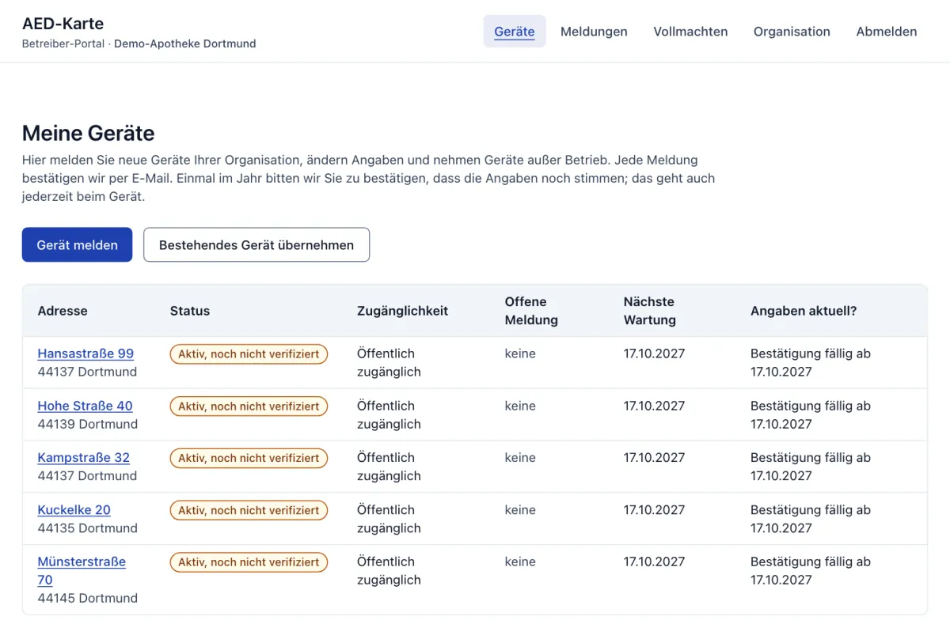950x639 pixels.
Task: Open the Kampstraße 32 device link
Action: click(x=83, y=457)
